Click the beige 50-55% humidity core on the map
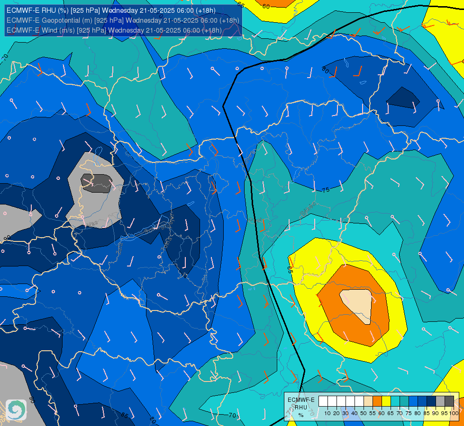 click(x=358, y=305)
